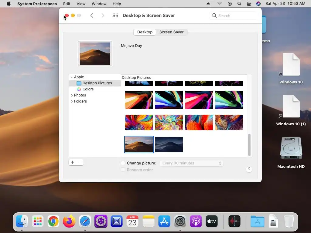The image size is (311, 233).
Task: Open Control Center in the menu bar
Action: (249, 4)
